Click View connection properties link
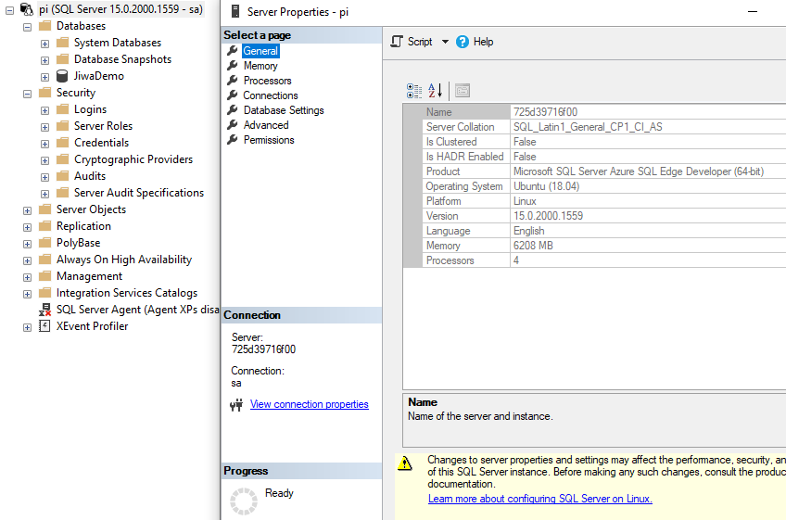Image resolution: width=786 pixels, height=520 pixels. (x=309, y=404)
